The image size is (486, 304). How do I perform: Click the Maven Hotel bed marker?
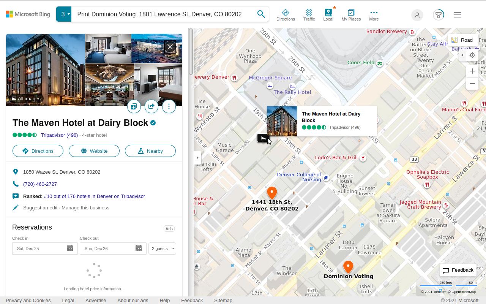(x=263, y=138)
